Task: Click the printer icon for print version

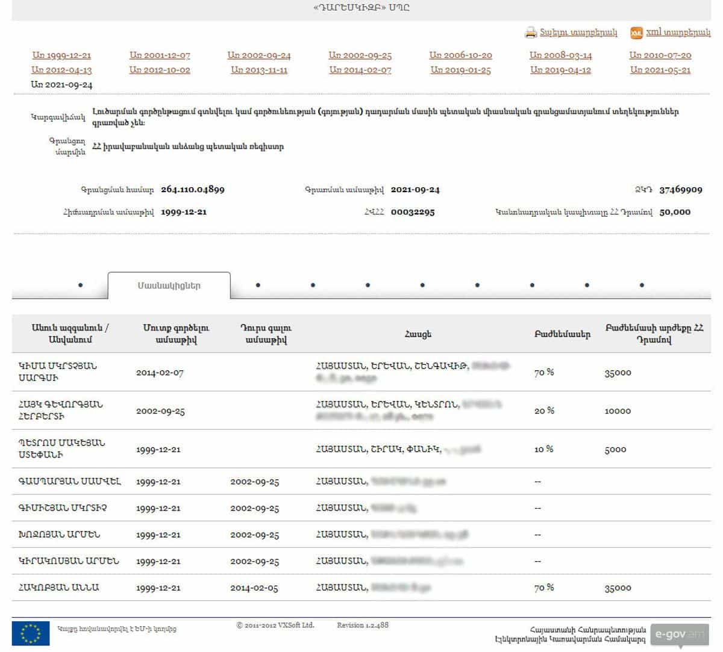Action: 530,33
